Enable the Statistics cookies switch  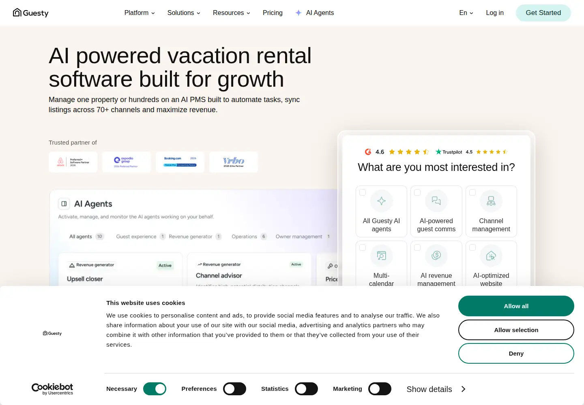pos(307,389)
